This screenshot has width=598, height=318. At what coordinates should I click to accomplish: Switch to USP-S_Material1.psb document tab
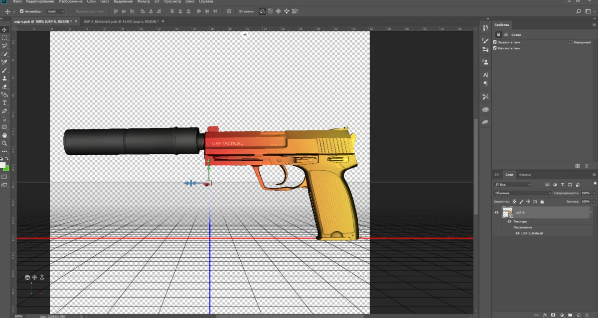click(121, 21)
